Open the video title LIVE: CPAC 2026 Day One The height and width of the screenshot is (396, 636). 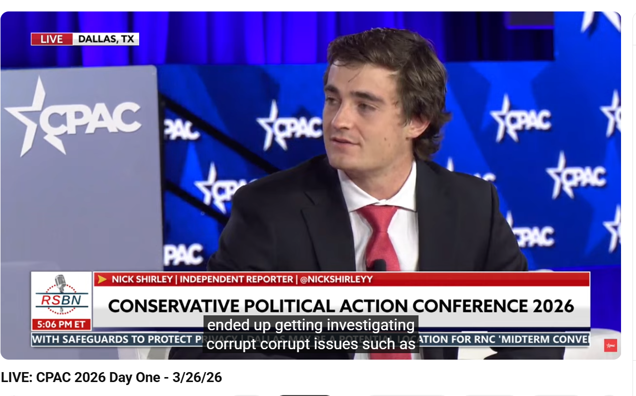tap(111, 378)
